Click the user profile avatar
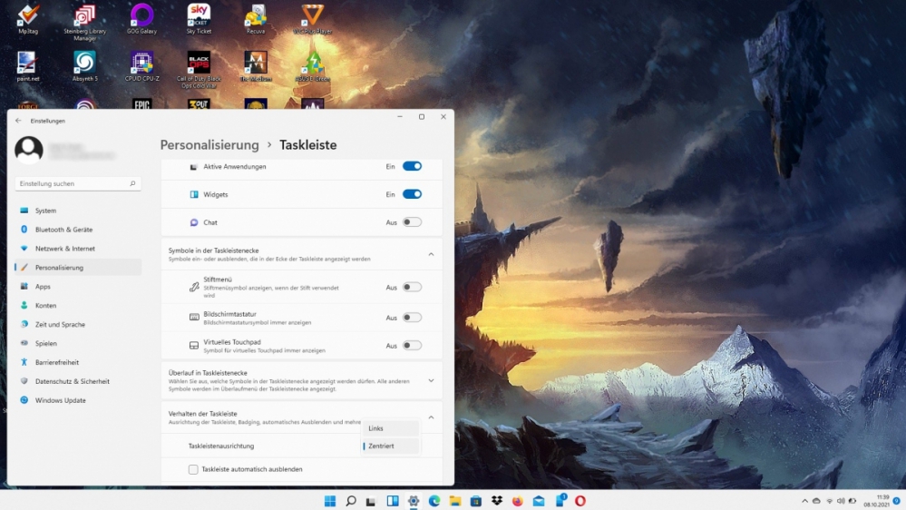Screen dimensions: 906x510 28,149
